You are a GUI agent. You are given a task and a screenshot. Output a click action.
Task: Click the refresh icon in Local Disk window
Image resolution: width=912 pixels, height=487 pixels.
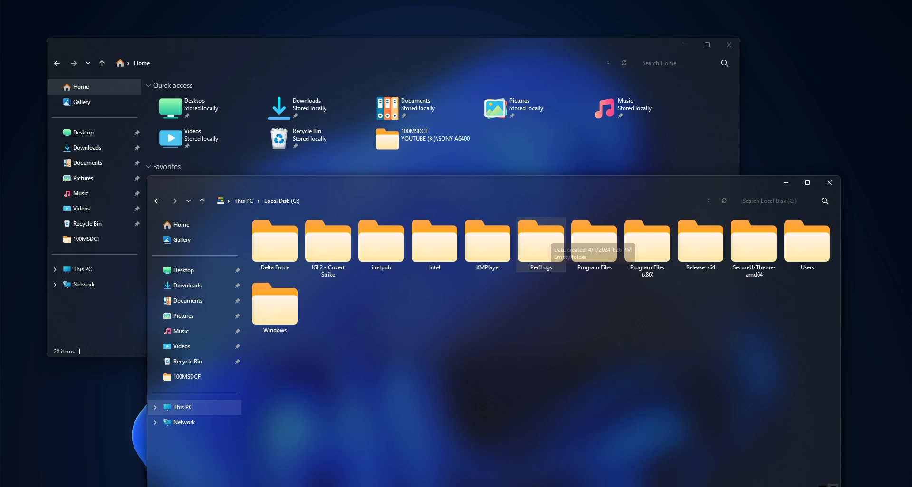(724, 201)
